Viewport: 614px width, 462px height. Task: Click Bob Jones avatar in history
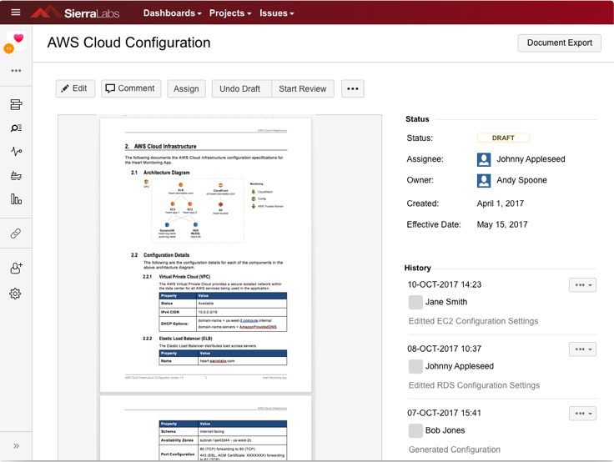(x=415, y=430)
